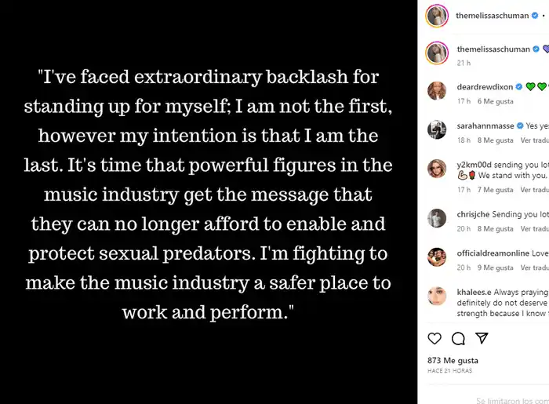
Task: Click Ver traducción under sarahannmasse's comment
Action: click(533, 140)
